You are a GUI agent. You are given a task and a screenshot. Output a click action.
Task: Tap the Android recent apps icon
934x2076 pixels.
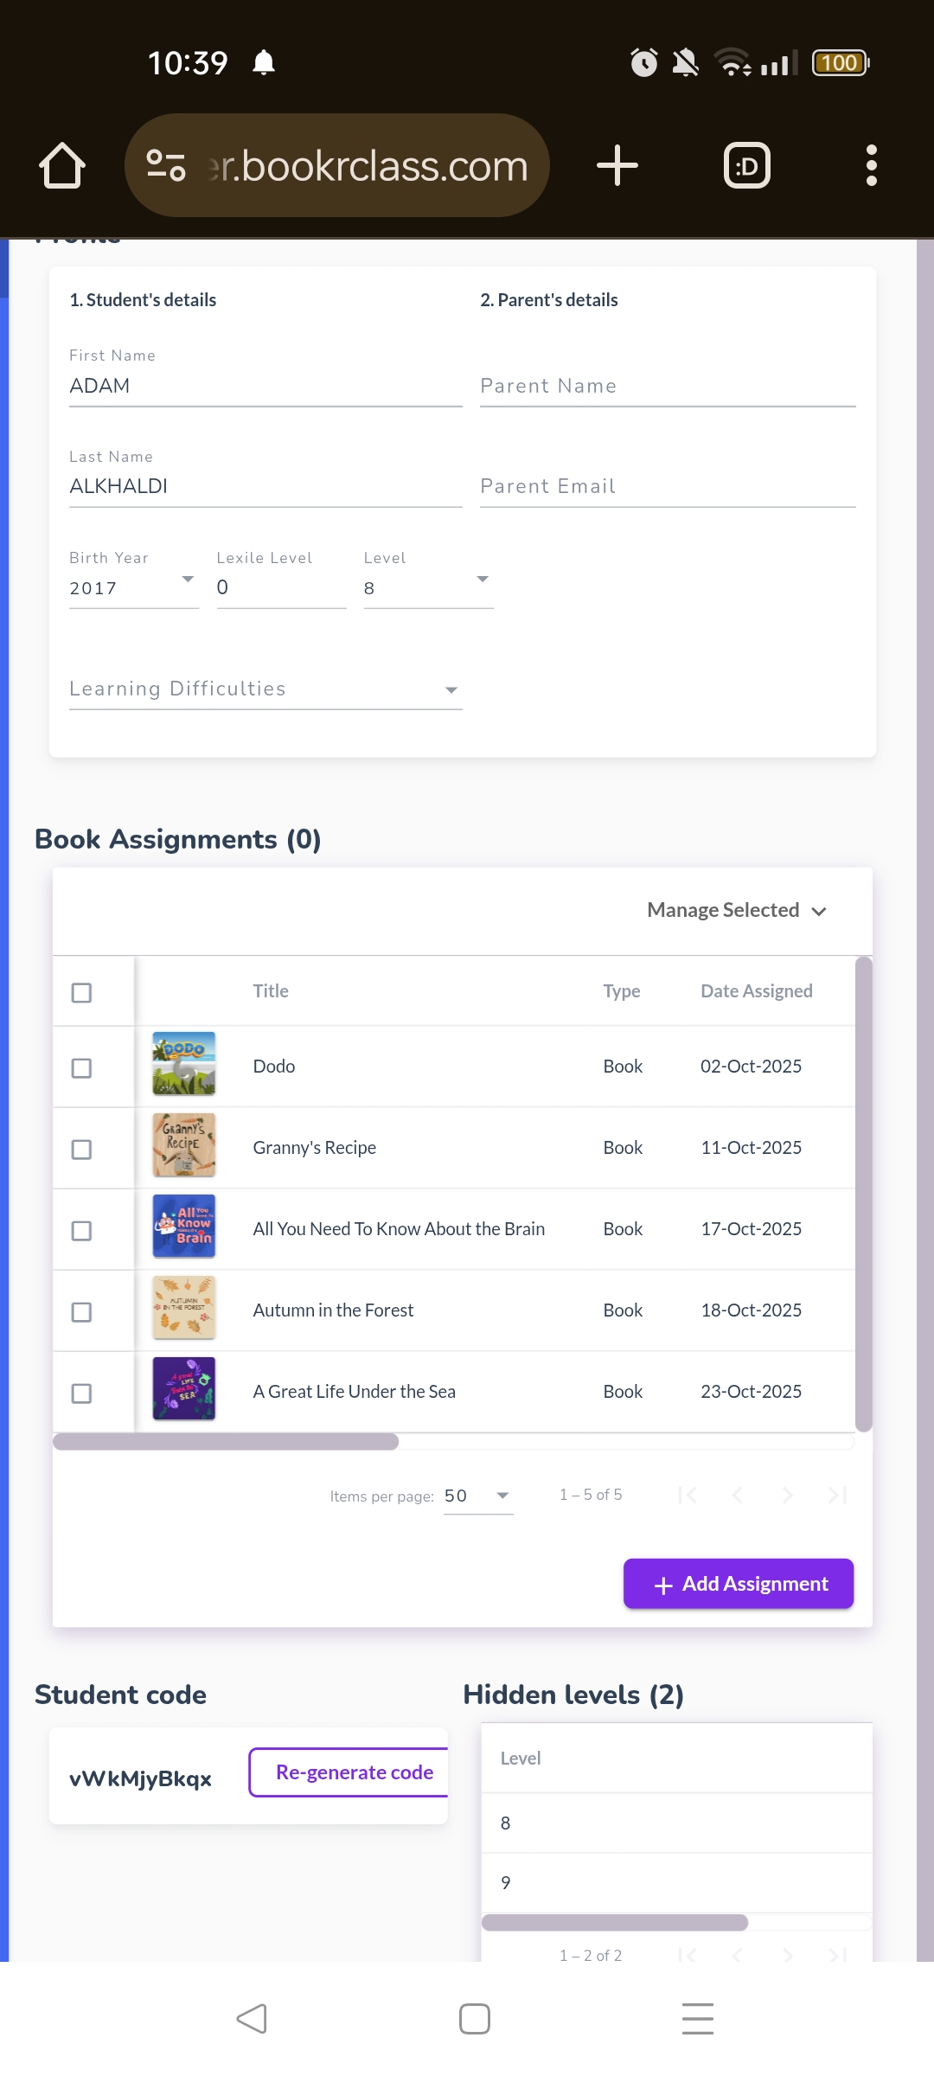click(x=697, y=2019)
